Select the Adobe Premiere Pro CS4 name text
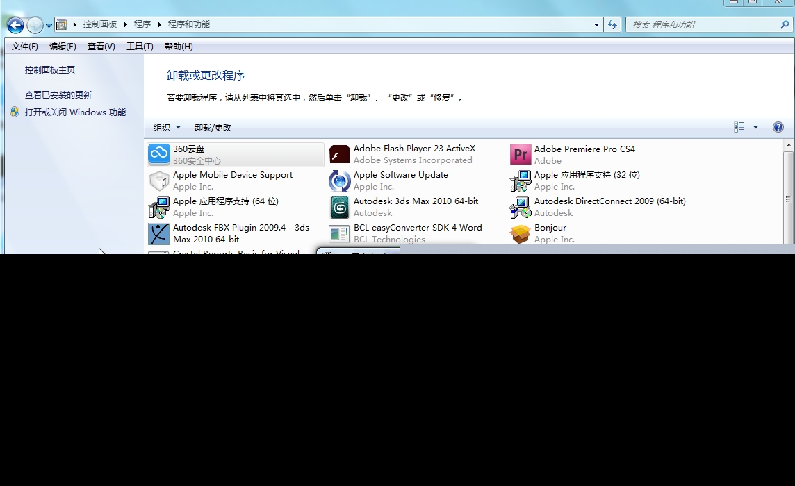The image size is (795, 486). click(584, 149)
